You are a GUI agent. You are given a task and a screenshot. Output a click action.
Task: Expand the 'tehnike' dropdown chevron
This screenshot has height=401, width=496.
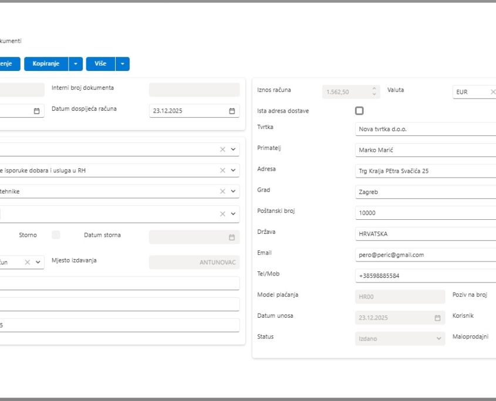click(234, 192)
